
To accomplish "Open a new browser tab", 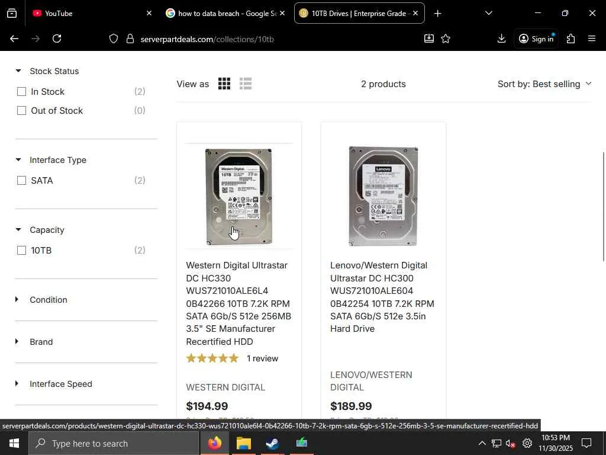I will point(437,14).
